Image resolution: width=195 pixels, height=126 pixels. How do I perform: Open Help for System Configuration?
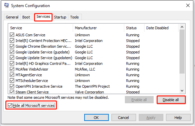(x=178, y=118)
